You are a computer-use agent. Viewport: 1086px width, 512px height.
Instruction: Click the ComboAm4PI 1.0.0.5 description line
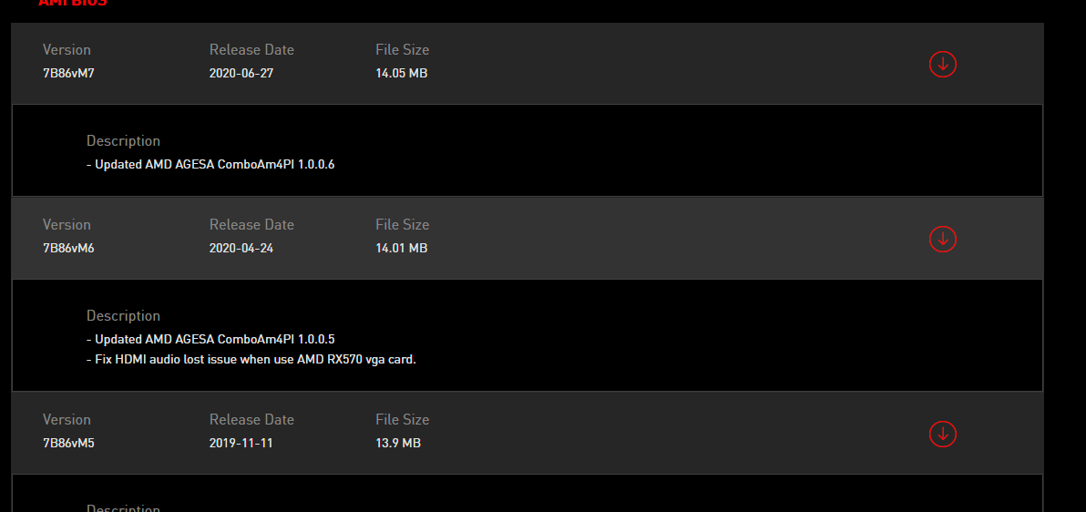pos(215,340)
